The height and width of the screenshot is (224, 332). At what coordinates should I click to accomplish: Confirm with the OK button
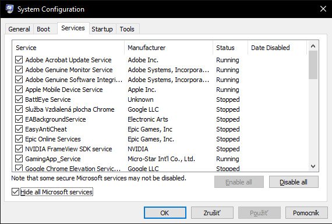click(x=165, y=212)
